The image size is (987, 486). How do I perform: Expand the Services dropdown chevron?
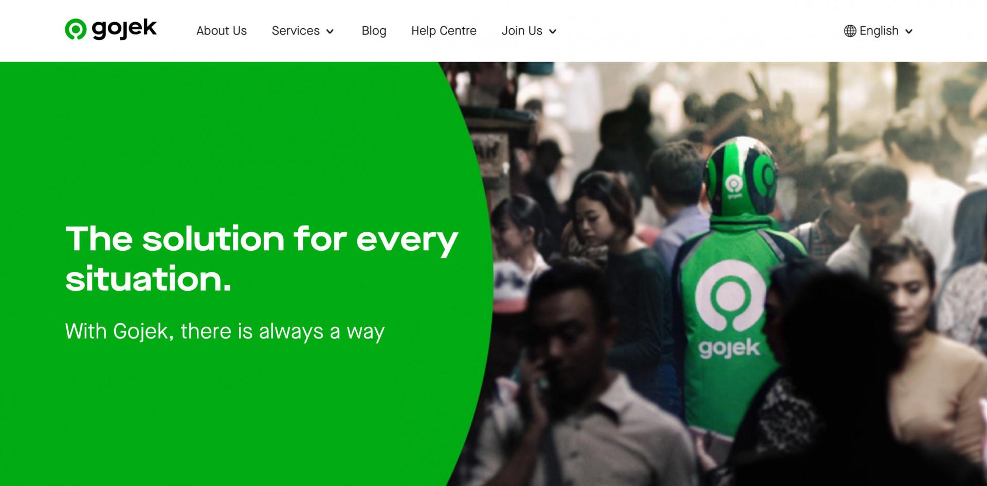330,31
